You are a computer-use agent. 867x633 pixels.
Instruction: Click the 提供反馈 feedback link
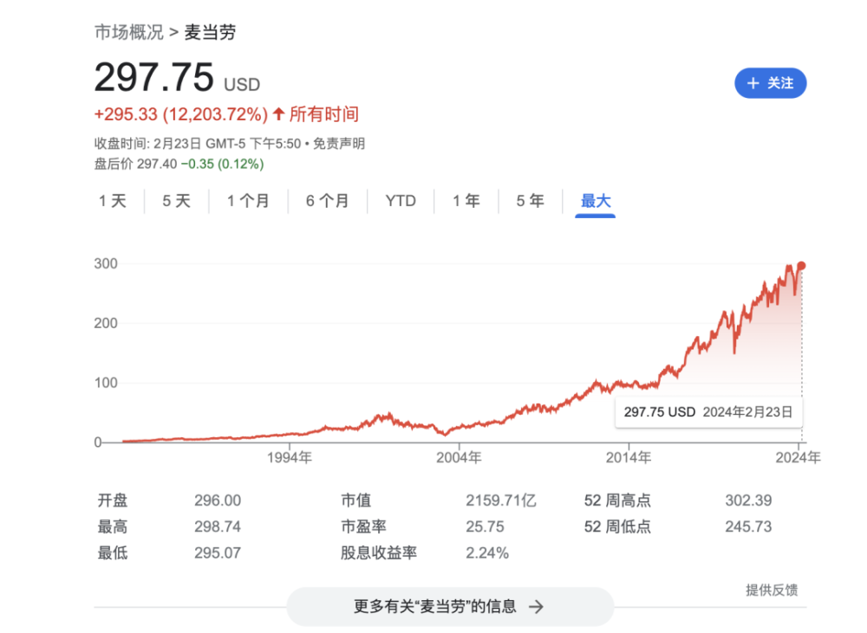(x=772, y=590)
